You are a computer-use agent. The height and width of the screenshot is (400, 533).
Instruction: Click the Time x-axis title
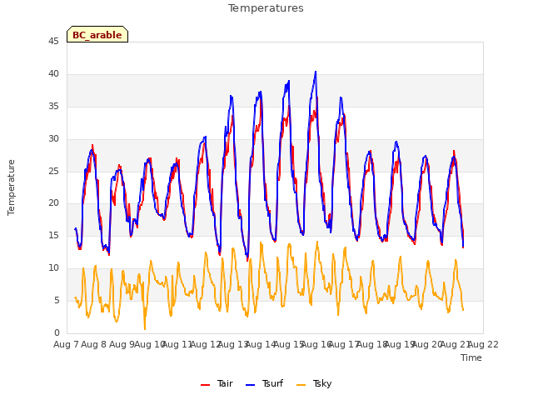tap(471, 357)
